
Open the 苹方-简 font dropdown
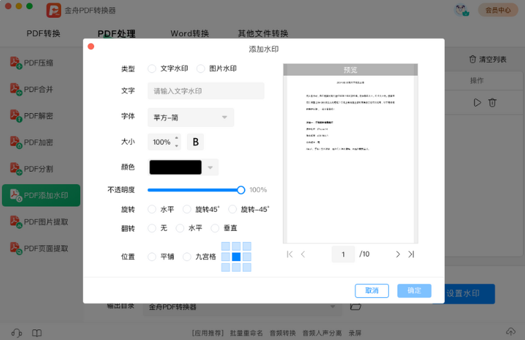(191, 117)
